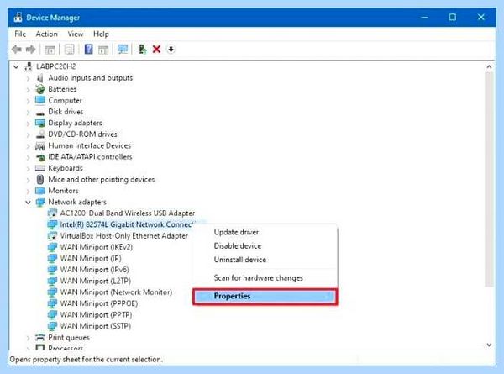Select WAN Miniport (PPPOE)

(99, 303)
